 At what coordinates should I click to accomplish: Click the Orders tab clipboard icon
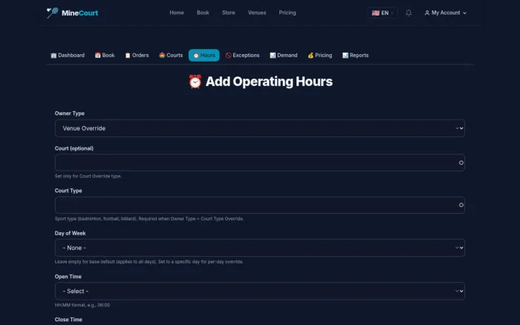point(128,56)
